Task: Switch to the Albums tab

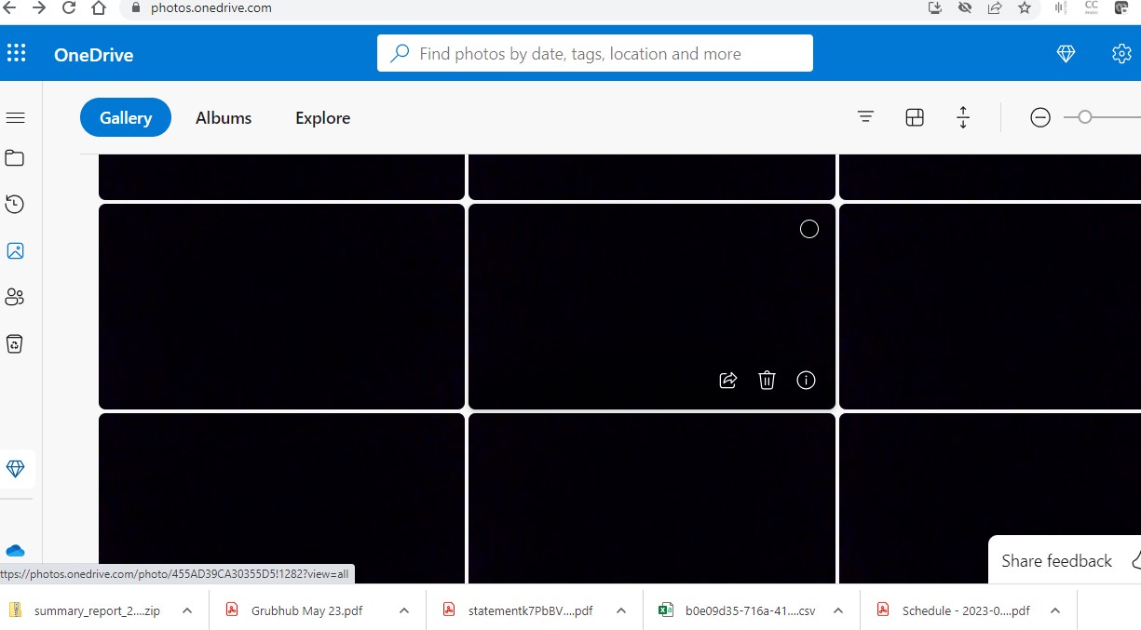Action: coord(224,117)
